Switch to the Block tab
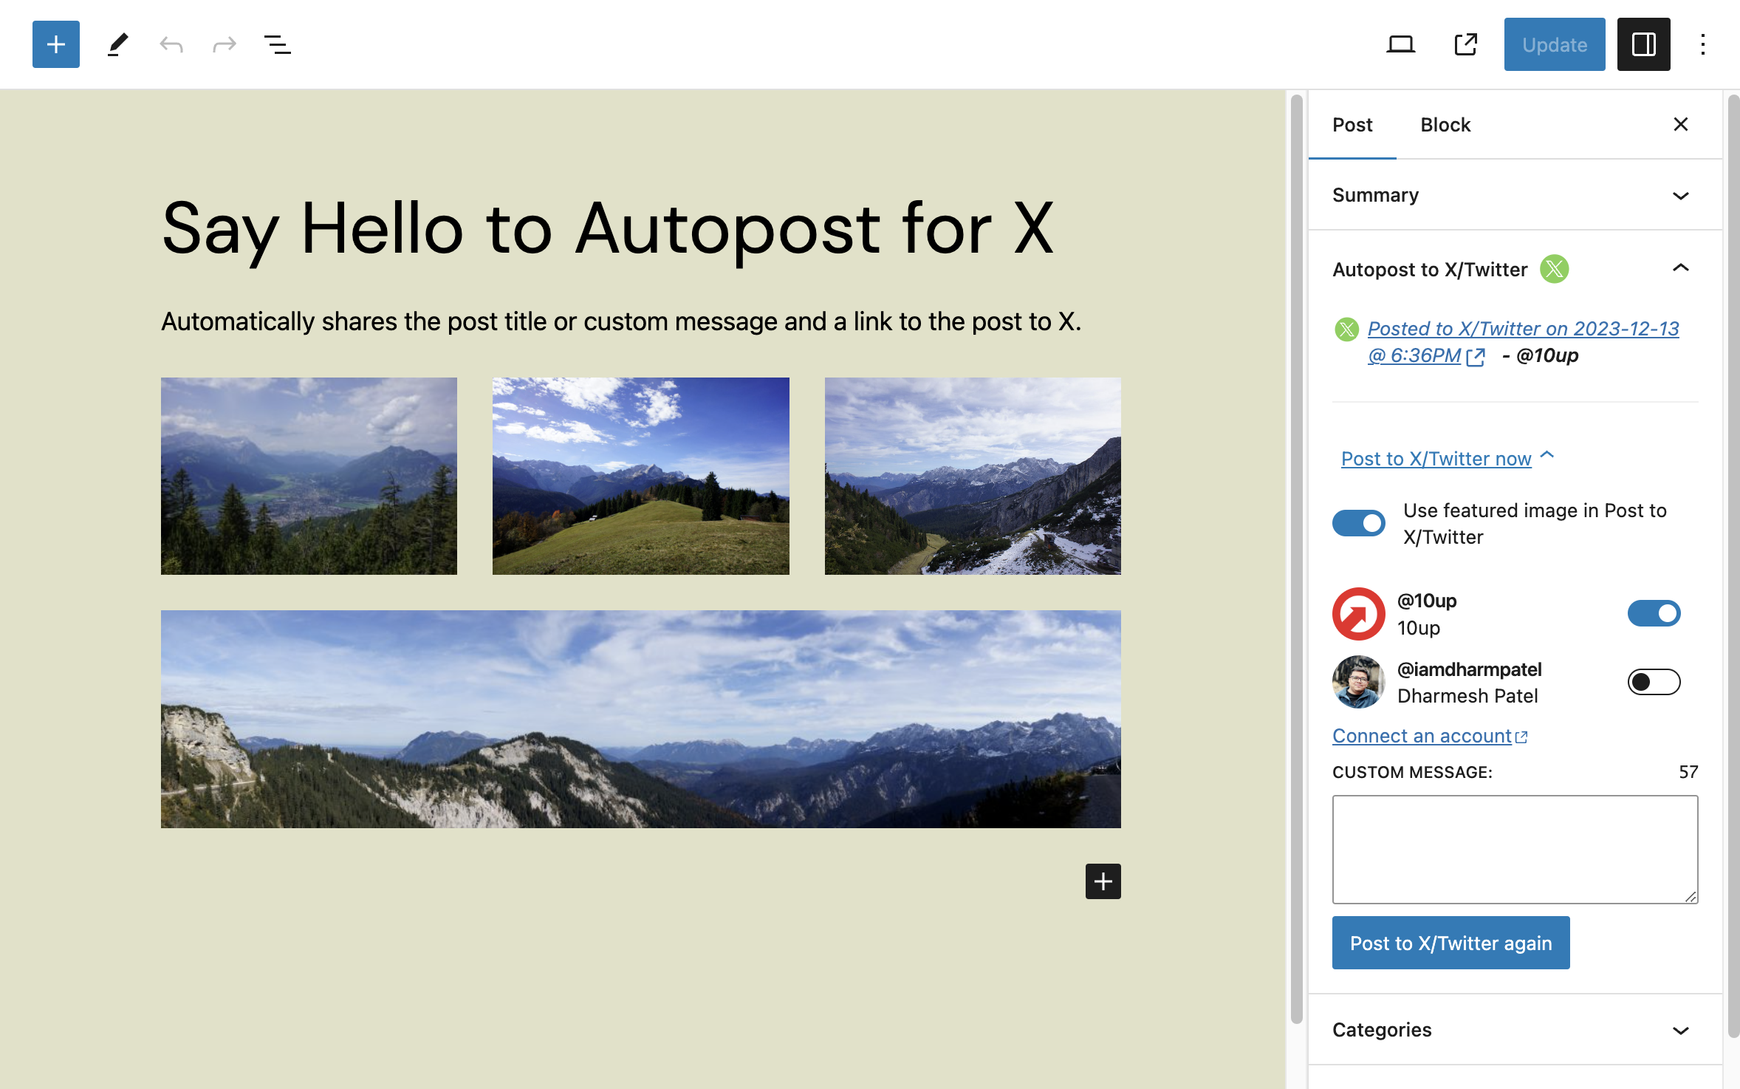This screenshot has width=1740, height=1089. pos(1445,125)
